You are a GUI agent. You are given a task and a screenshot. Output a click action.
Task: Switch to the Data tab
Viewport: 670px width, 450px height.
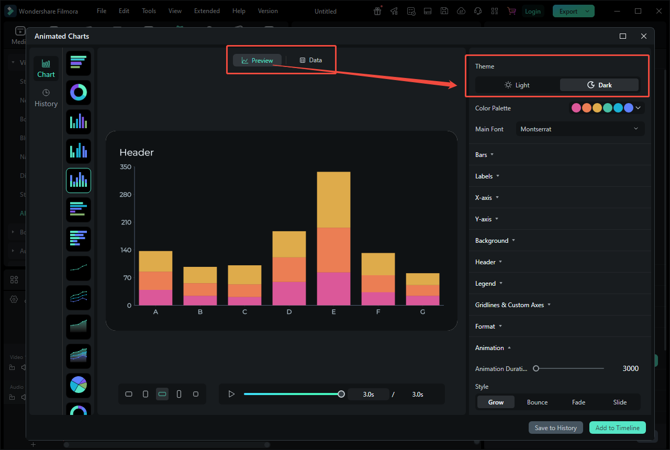[311, 60]
